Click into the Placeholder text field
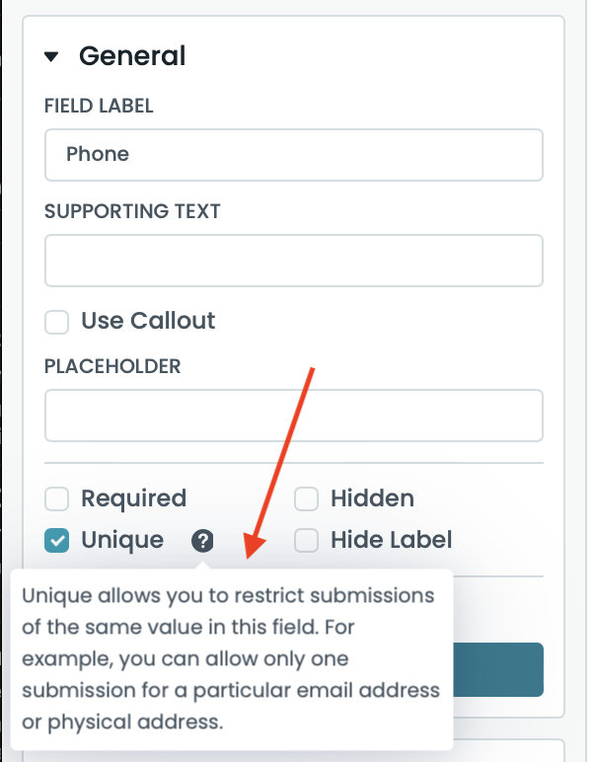The width and height of the screenshot is (594, 762). [293, 416]
